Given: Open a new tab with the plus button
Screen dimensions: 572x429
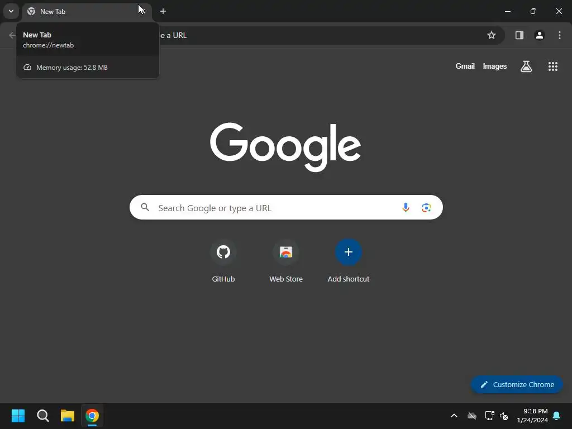Looking at the screenshot, I should pos(163,11).
